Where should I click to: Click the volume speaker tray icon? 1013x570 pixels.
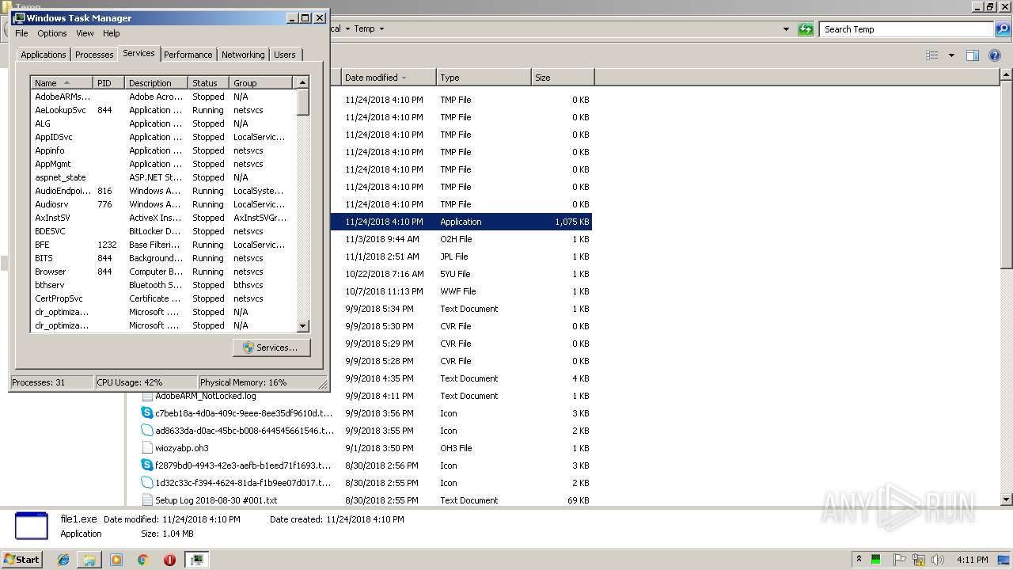(937, 559)
